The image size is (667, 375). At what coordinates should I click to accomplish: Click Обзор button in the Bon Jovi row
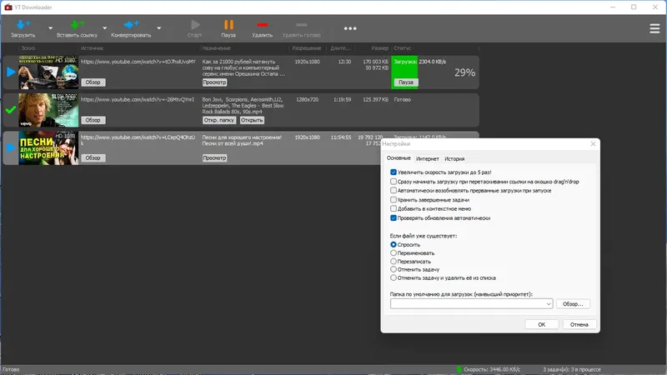pyautogui.click(x=93, y=120)
